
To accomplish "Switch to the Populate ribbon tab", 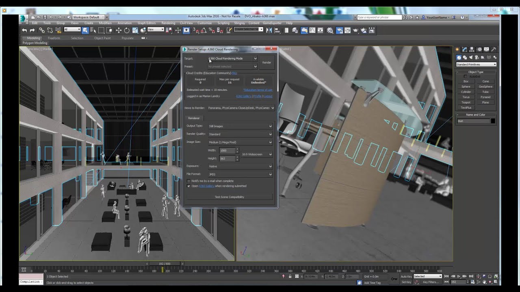I will [x=128, y=38].
